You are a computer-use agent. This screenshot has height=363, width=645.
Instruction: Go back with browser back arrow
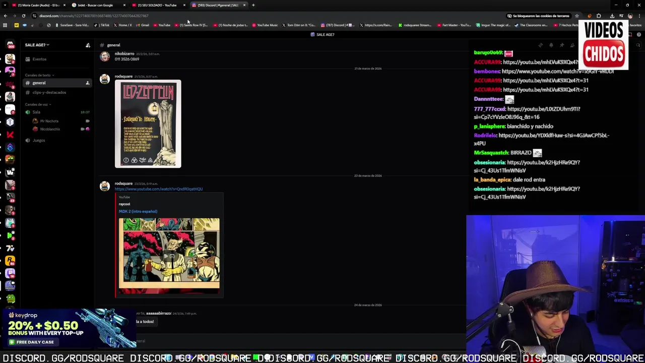(5, 16)
